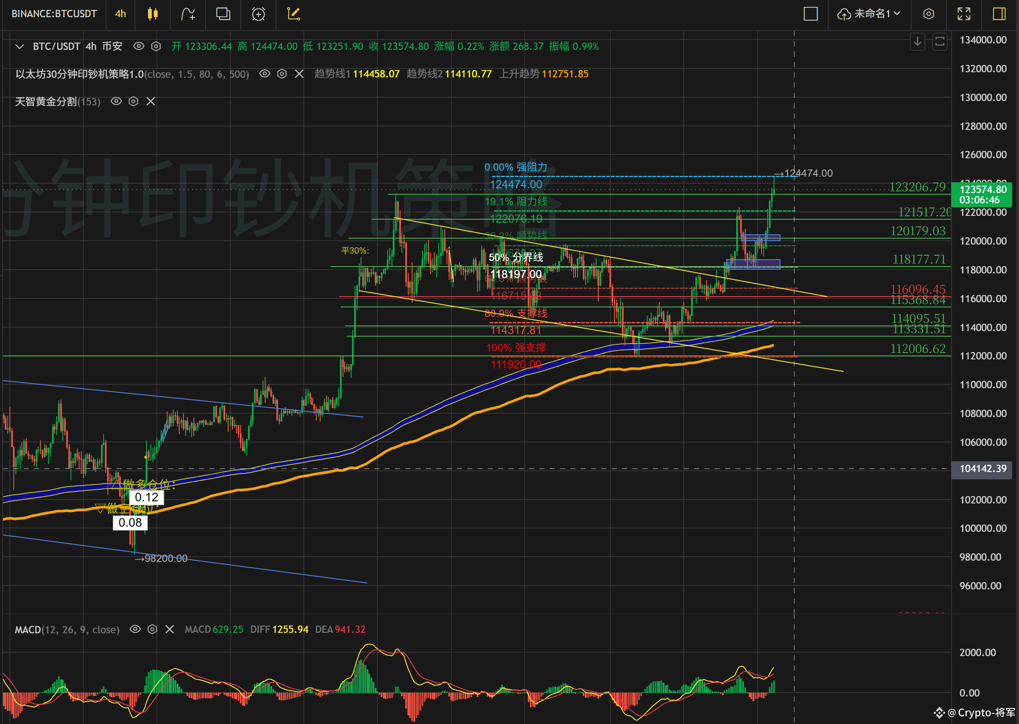This screenshot has width=1019, height=724.
Task: Click the multi-window layout icon
Action: (x=223, y=14)
